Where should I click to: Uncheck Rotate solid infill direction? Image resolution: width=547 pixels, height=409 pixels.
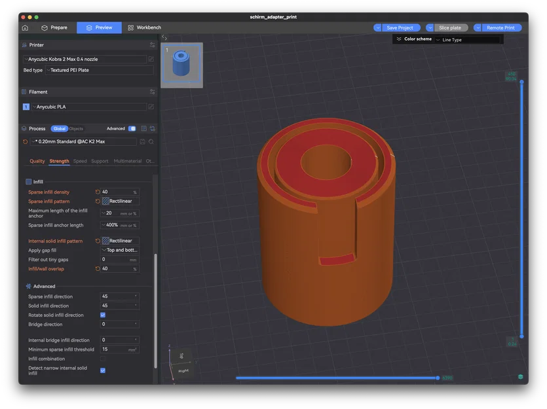tap(103, 315)
